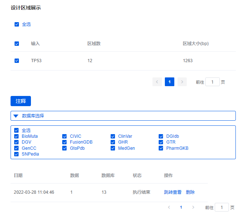242x217 pixels.
Task: Click previous page arrow in upper pagination
Action: (157, 82)
